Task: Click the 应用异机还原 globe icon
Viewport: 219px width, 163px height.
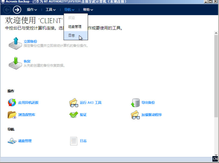Action: pyautogui.click(x=12, y=103)
